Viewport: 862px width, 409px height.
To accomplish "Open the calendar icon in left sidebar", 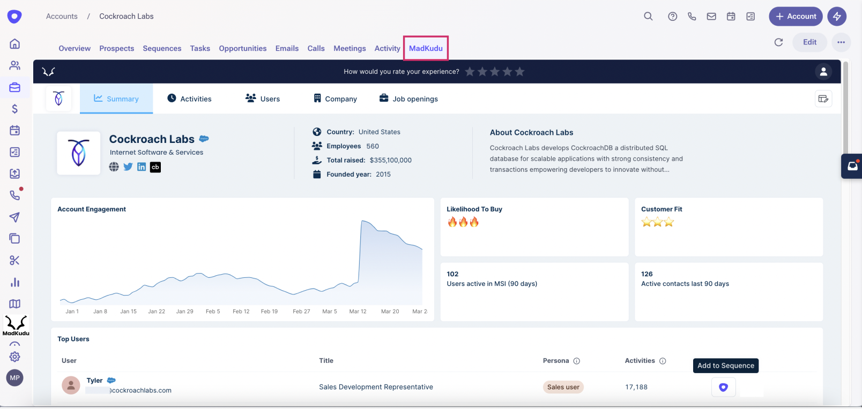I will tap(15, 130).
